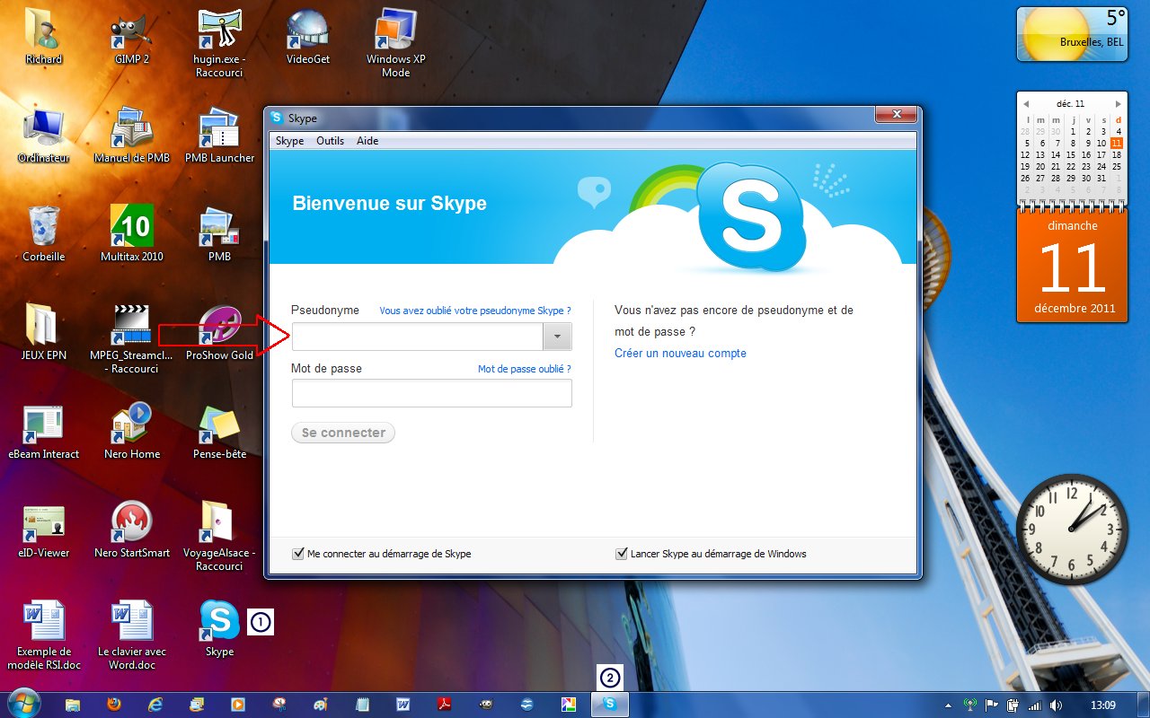This screenshot has width=1150, height=718.
Task: Select the MPEG_Streamclip shortcut icon
Action: 132,340
